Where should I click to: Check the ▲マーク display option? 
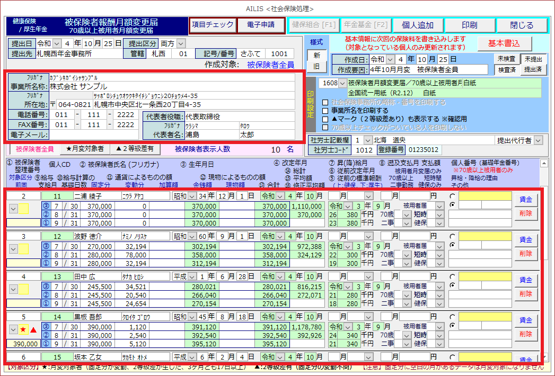pyautogui.click(x=325, y=119)
